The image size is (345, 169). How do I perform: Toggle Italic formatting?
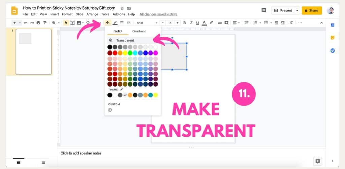(191, 23)
